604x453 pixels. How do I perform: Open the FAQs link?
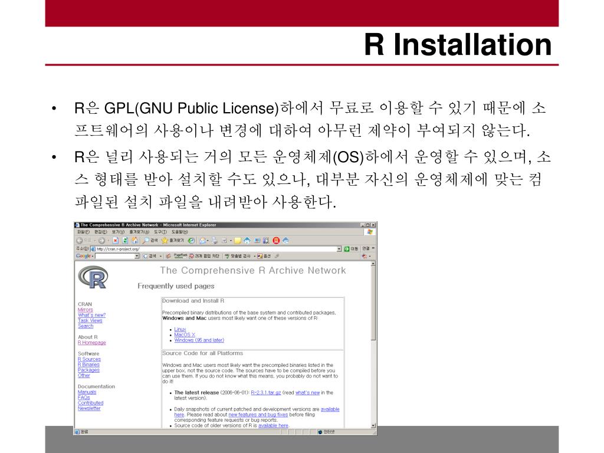[84, 398]
